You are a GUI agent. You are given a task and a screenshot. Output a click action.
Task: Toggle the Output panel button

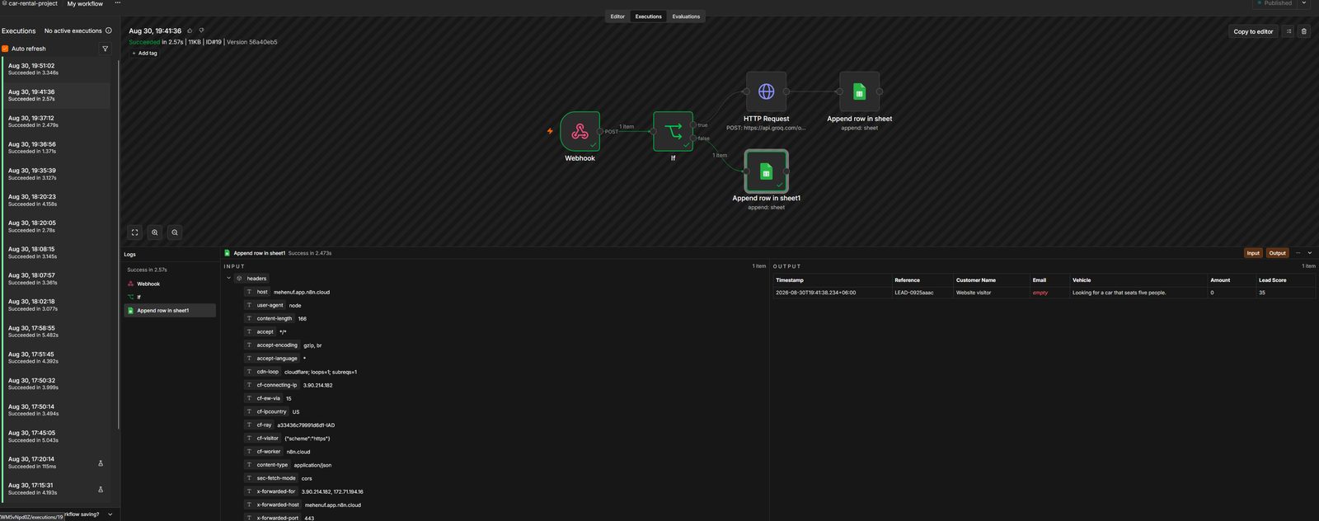(x=1277, y=253)
